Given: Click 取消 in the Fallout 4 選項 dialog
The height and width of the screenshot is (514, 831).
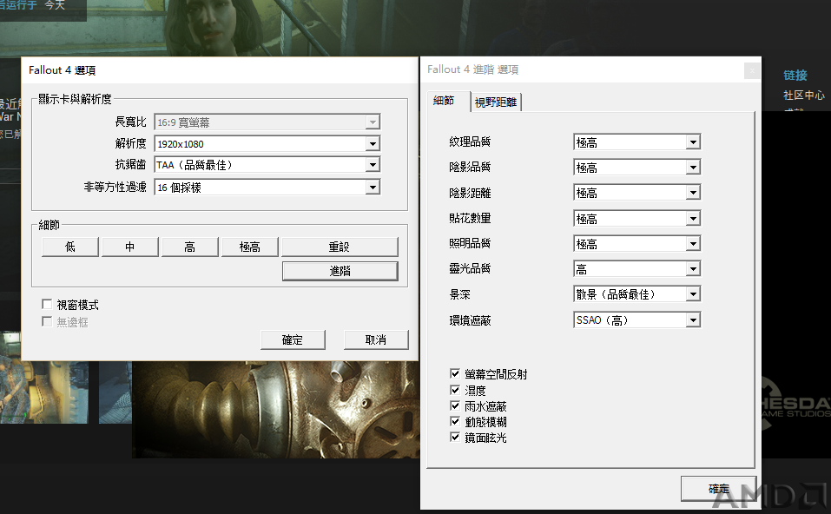Looking at the screenshot, I should point(376,339).
